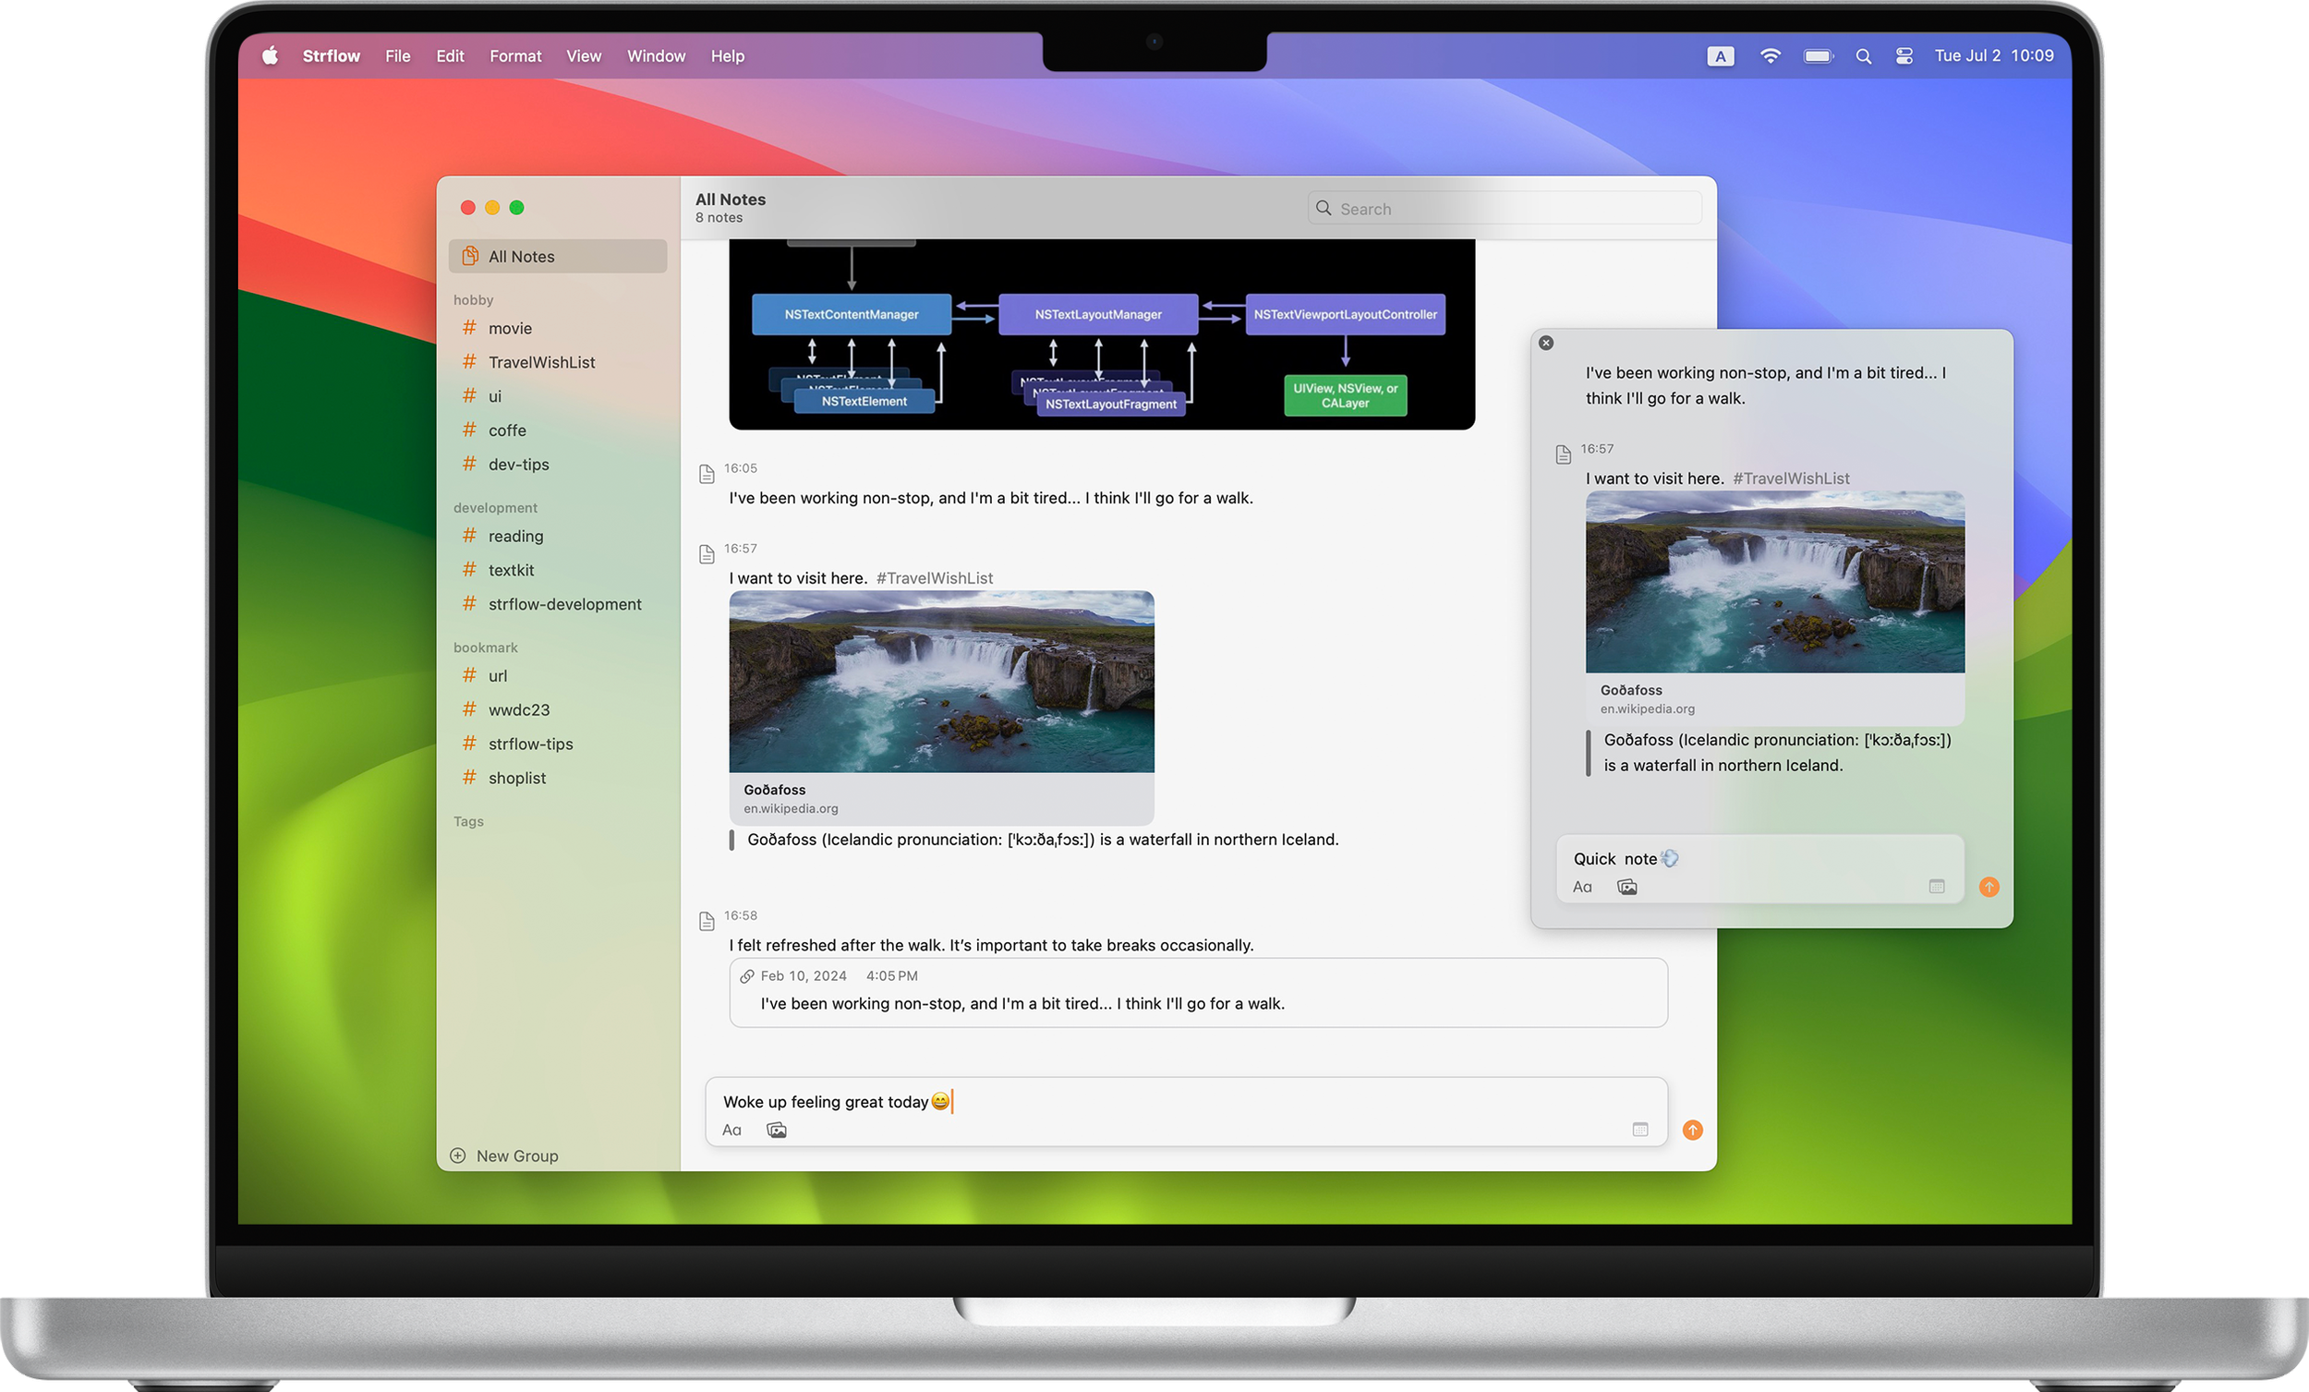The image size is (2309, 1392).
Task: Click the insert image icon in main input
Action: click(x=777, y=1131)
